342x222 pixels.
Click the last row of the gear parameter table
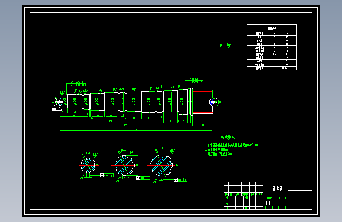coord(272,68)
